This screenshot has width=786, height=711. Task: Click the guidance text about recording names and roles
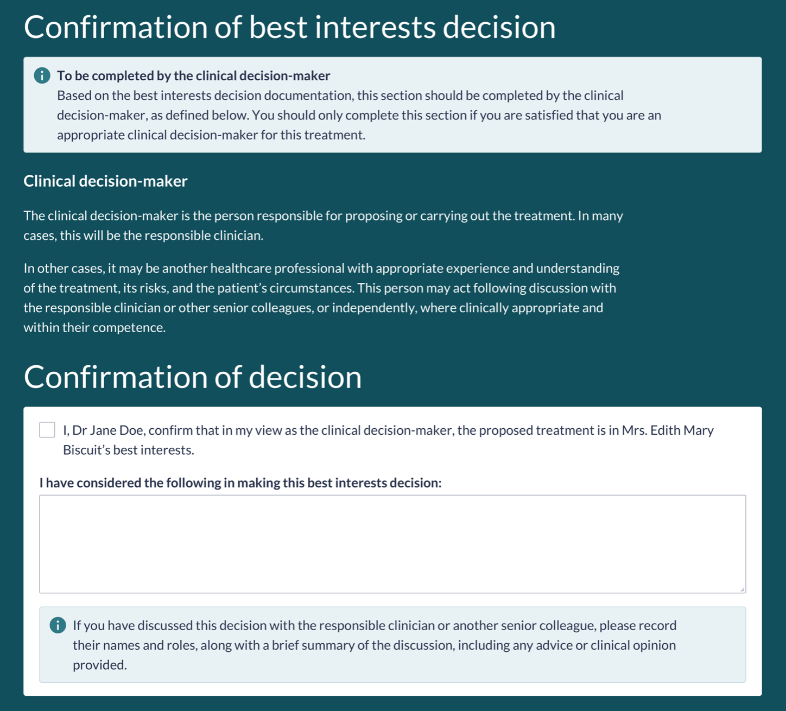click(374, 645)
